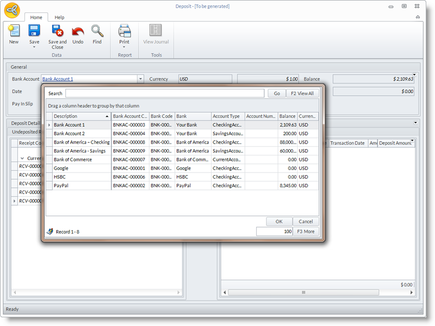Click the Cancel button in lookup popup
The image size is (435, 326).
(x=306, y=222)
